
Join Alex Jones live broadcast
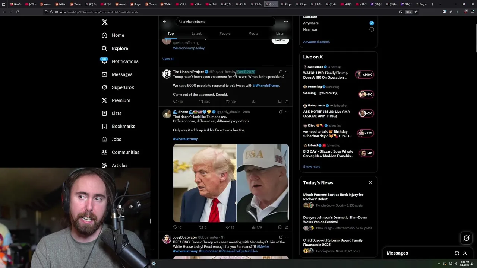(338, 73)
